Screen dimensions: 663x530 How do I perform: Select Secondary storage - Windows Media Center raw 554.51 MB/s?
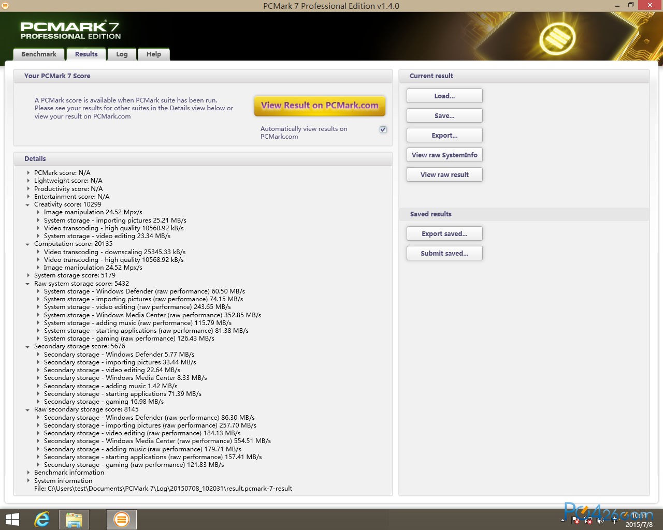click(x=157, y=441)
